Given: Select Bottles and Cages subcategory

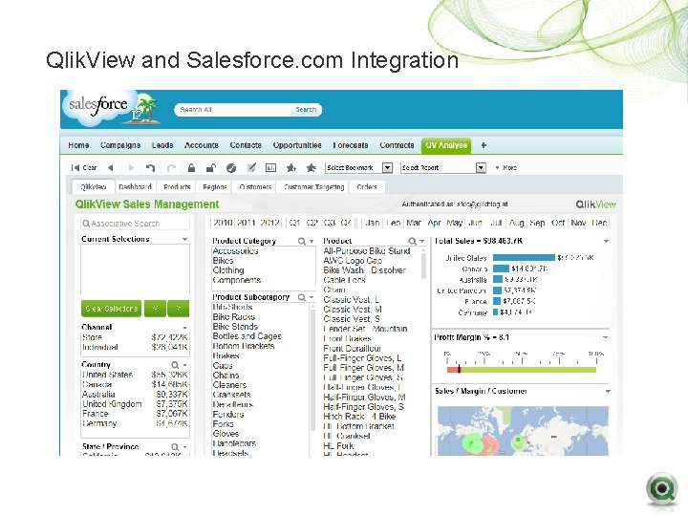Looking at the screenshot, I should (x=247, y=336).
